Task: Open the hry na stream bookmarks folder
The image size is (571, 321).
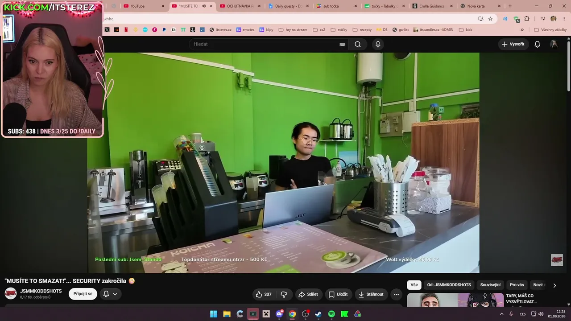Action: (293, 30)
